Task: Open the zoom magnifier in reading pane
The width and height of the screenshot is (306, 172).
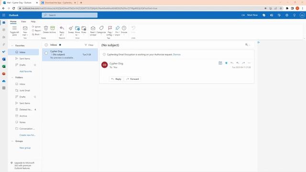Action: (247, 44)
